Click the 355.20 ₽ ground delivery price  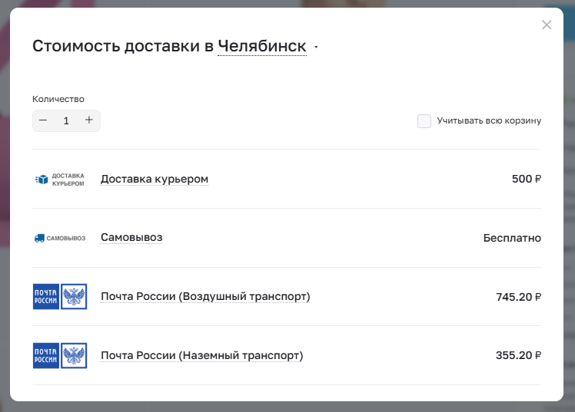pos(519,355)
